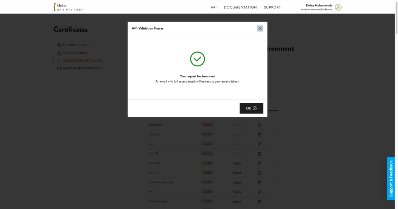Click the Emina Muharemovic user name

319,6
